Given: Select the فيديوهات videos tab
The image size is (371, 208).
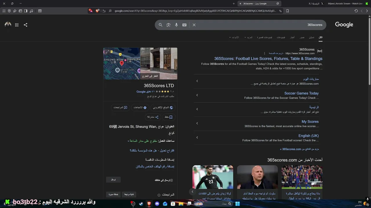Looking at the screenshot, I should pyautogui.click(x=281, y=37).
